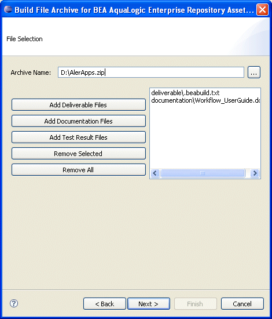Browse for archive with the ellipsis button

pos(254,72)
